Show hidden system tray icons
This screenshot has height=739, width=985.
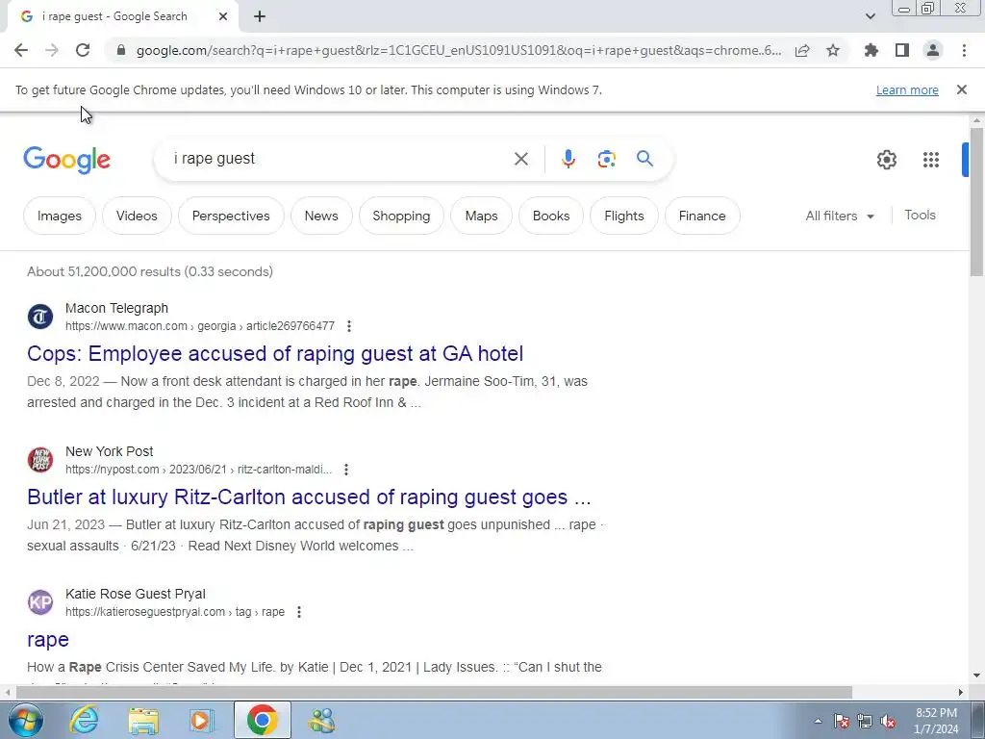point(818,721)
